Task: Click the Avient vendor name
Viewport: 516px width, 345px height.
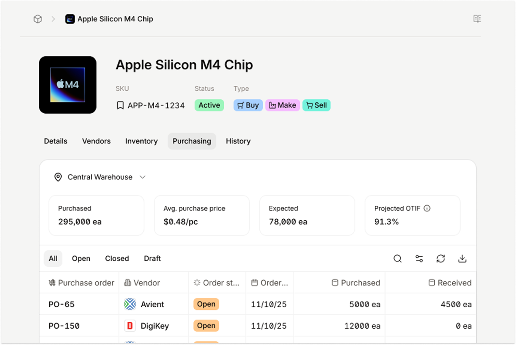Action: (x=153, y=304)
